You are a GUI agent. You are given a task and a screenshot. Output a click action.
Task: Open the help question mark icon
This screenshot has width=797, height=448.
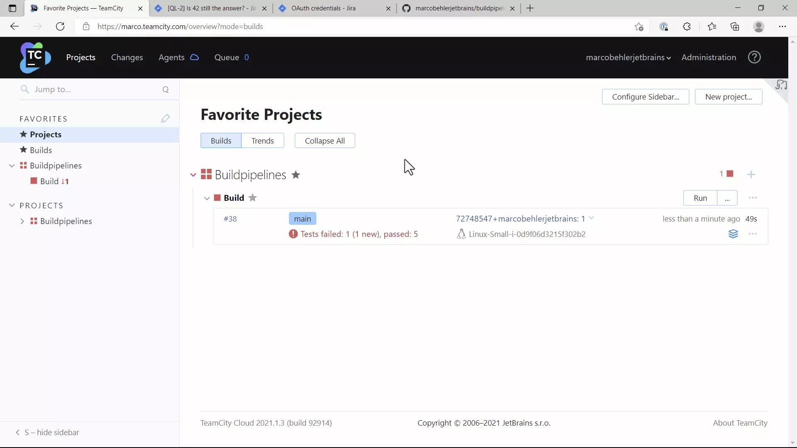pos(754,57)
